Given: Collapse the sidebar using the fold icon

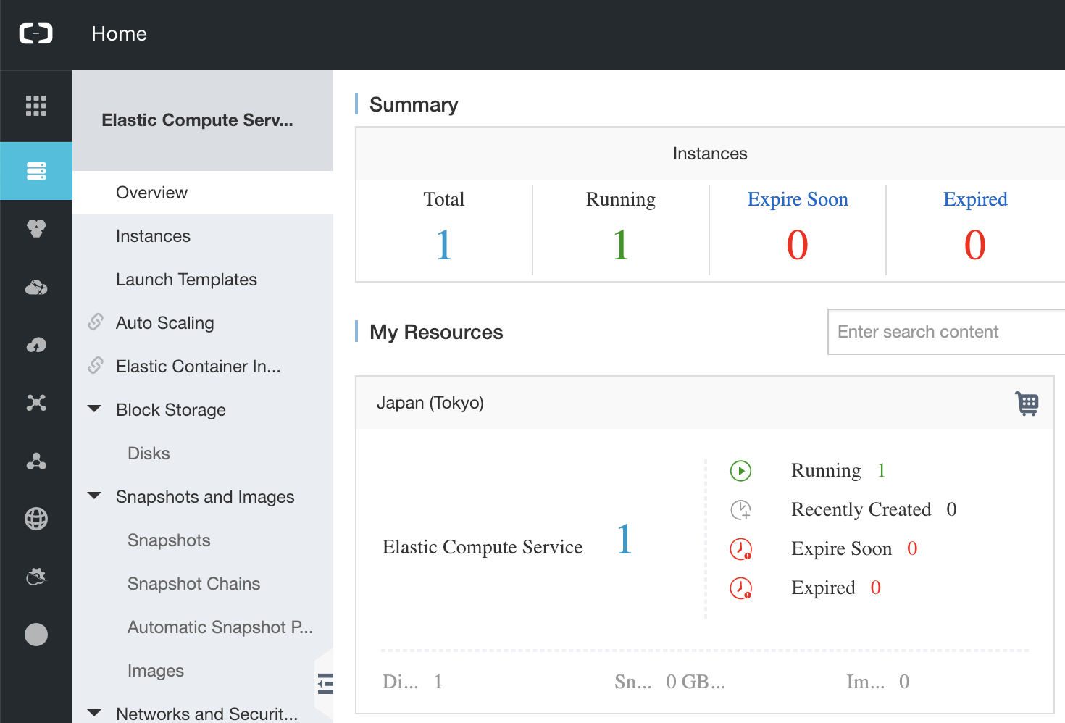Looking at the screenshot, I should pos(325,683).
